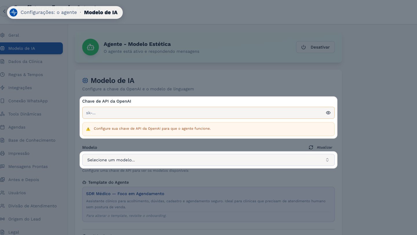Go to Base de Conhecimento
417x235 pixels.
[31, 140]
